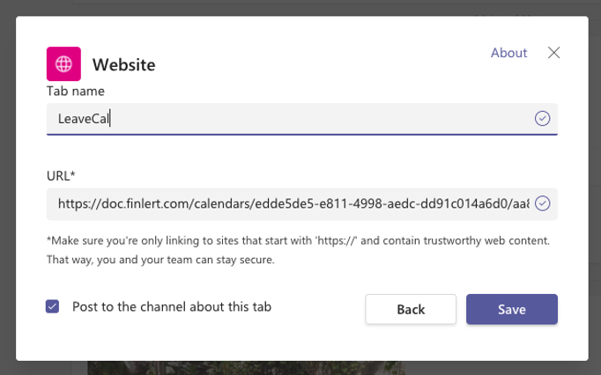This screenshot has height=375, width=601.
Task: Click the pink Website globe icon
Action: coord(63,63)
